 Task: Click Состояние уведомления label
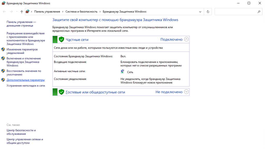tap(70, 79)
